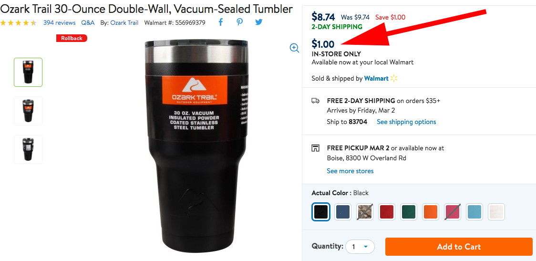Open the Quantity dropdown

[360, 247]
